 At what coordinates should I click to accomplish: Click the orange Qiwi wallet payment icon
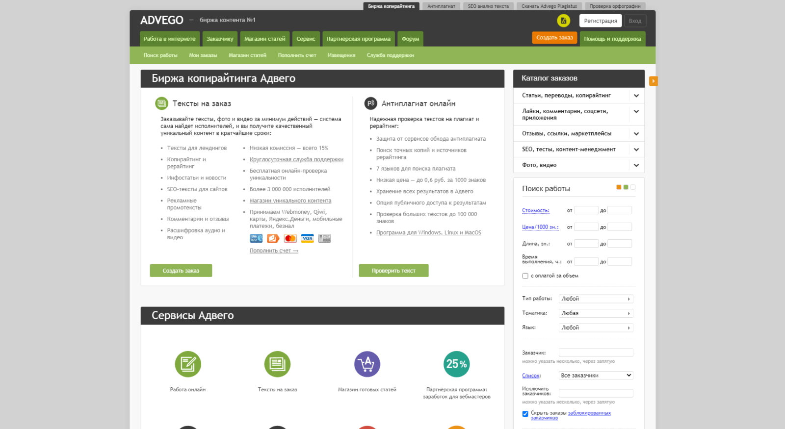[273, 238]
